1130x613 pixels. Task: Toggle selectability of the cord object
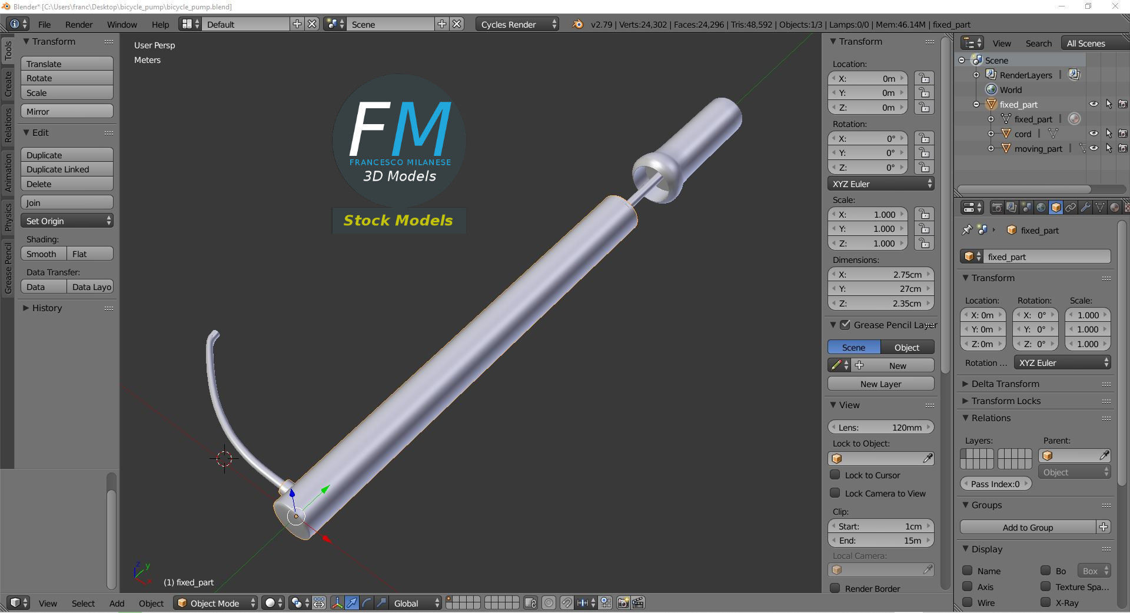1109,134
